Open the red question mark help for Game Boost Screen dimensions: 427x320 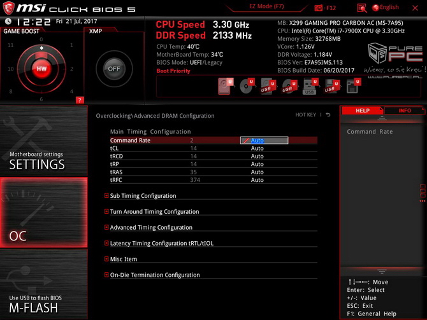pyautogui.click(x=80, y=100)
